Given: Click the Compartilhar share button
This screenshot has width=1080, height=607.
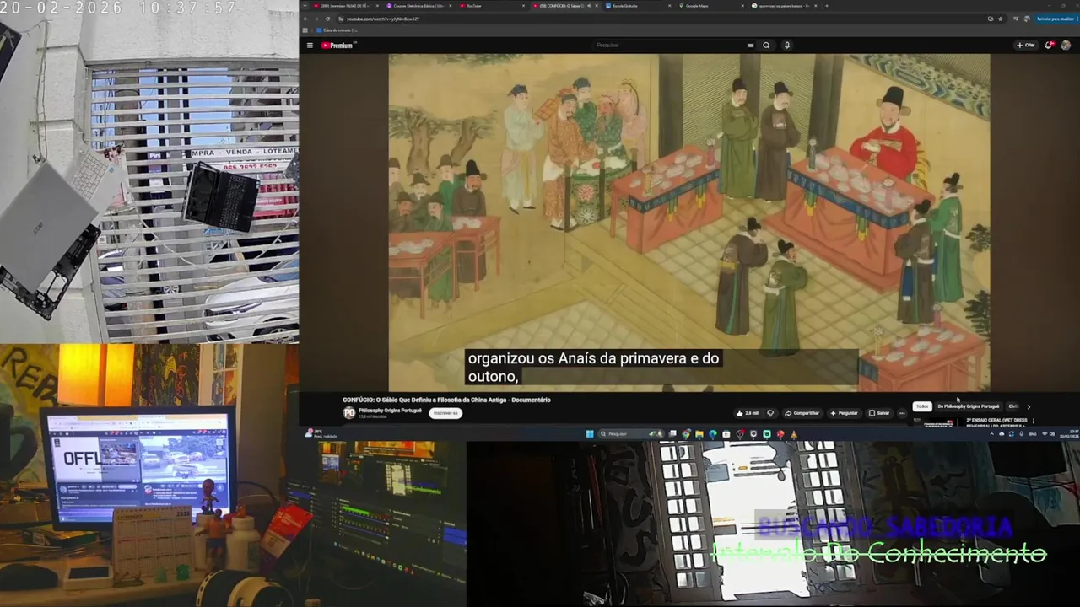Looking at the screenshot, I should (x=802, y=413).
